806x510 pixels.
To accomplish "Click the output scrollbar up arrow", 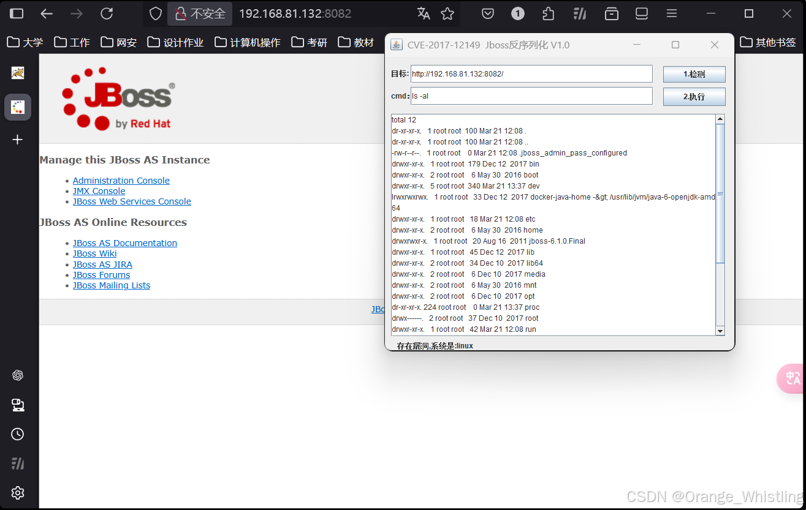I will (x=720, y=119).
